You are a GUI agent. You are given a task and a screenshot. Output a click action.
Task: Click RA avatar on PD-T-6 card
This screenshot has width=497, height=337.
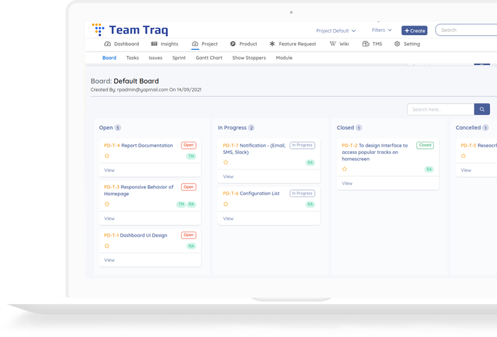pyautogui.click(x=310, y=204)
